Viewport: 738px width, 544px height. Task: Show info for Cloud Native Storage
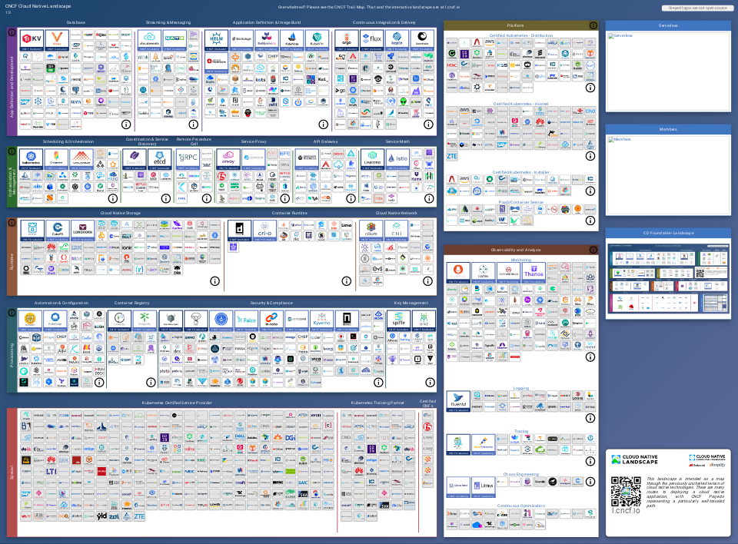click(x=214, y=281)
